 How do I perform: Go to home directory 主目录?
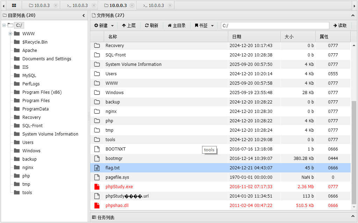point(177,26)
